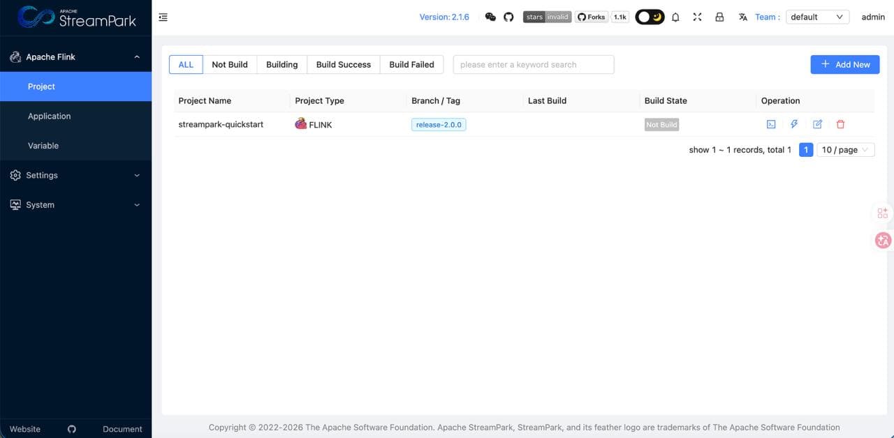Click the keyword search input field

(533, 64)
